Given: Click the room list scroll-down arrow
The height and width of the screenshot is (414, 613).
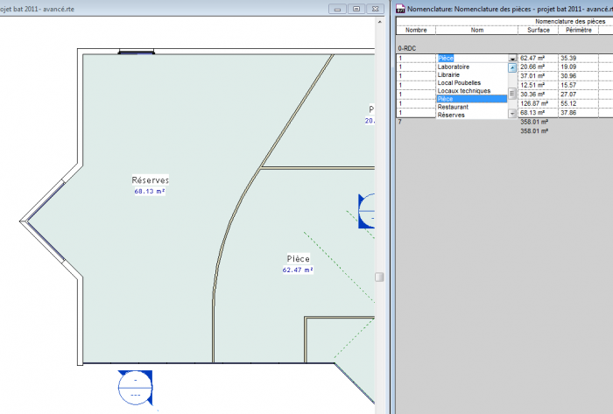Looking at the screenshot, I should tap(511, 114).
